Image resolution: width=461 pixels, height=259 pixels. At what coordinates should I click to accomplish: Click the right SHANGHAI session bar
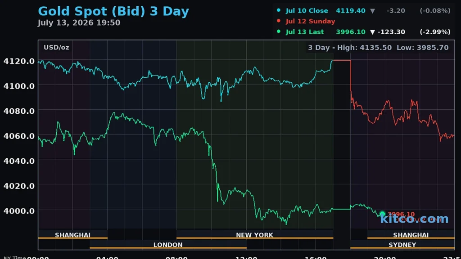point(411,235)
